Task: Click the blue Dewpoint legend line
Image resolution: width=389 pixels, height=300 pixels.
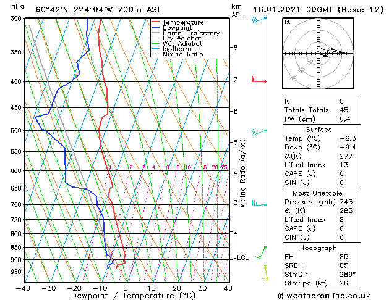Action: point(155,28)
